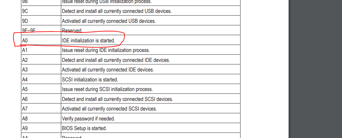Select 'IDE initialization is started.' text

(x=89, y=40)
